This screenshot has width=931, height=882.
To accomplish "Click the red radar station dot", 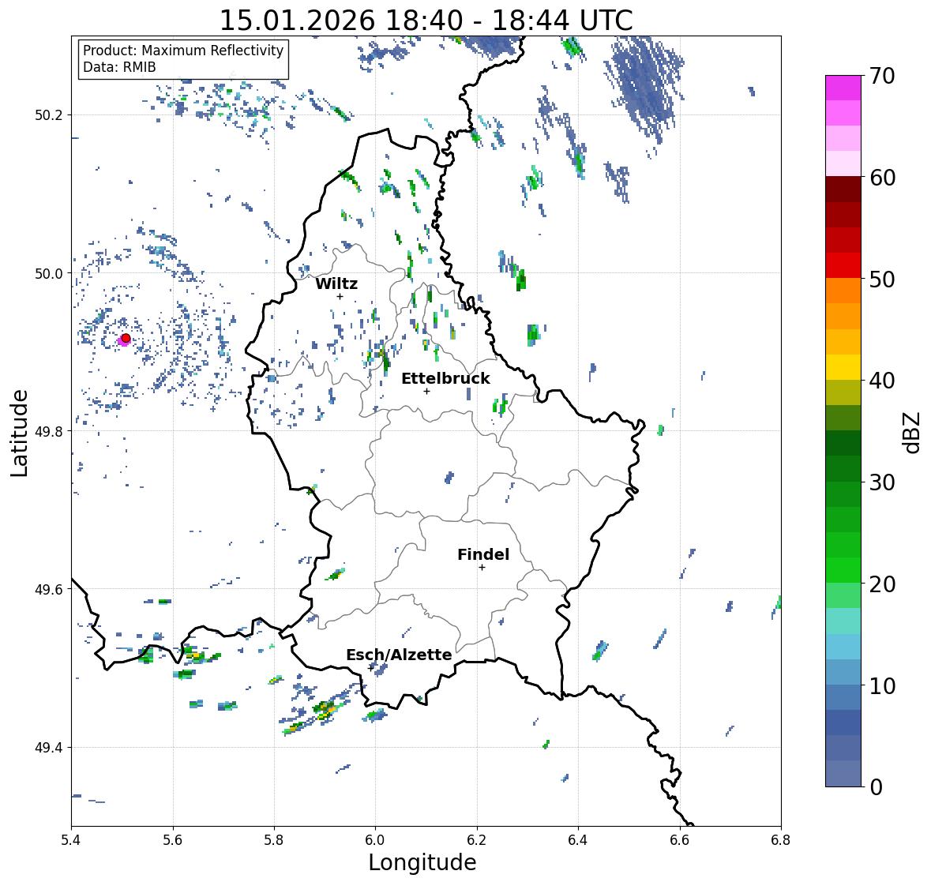I will pos(126,338).
